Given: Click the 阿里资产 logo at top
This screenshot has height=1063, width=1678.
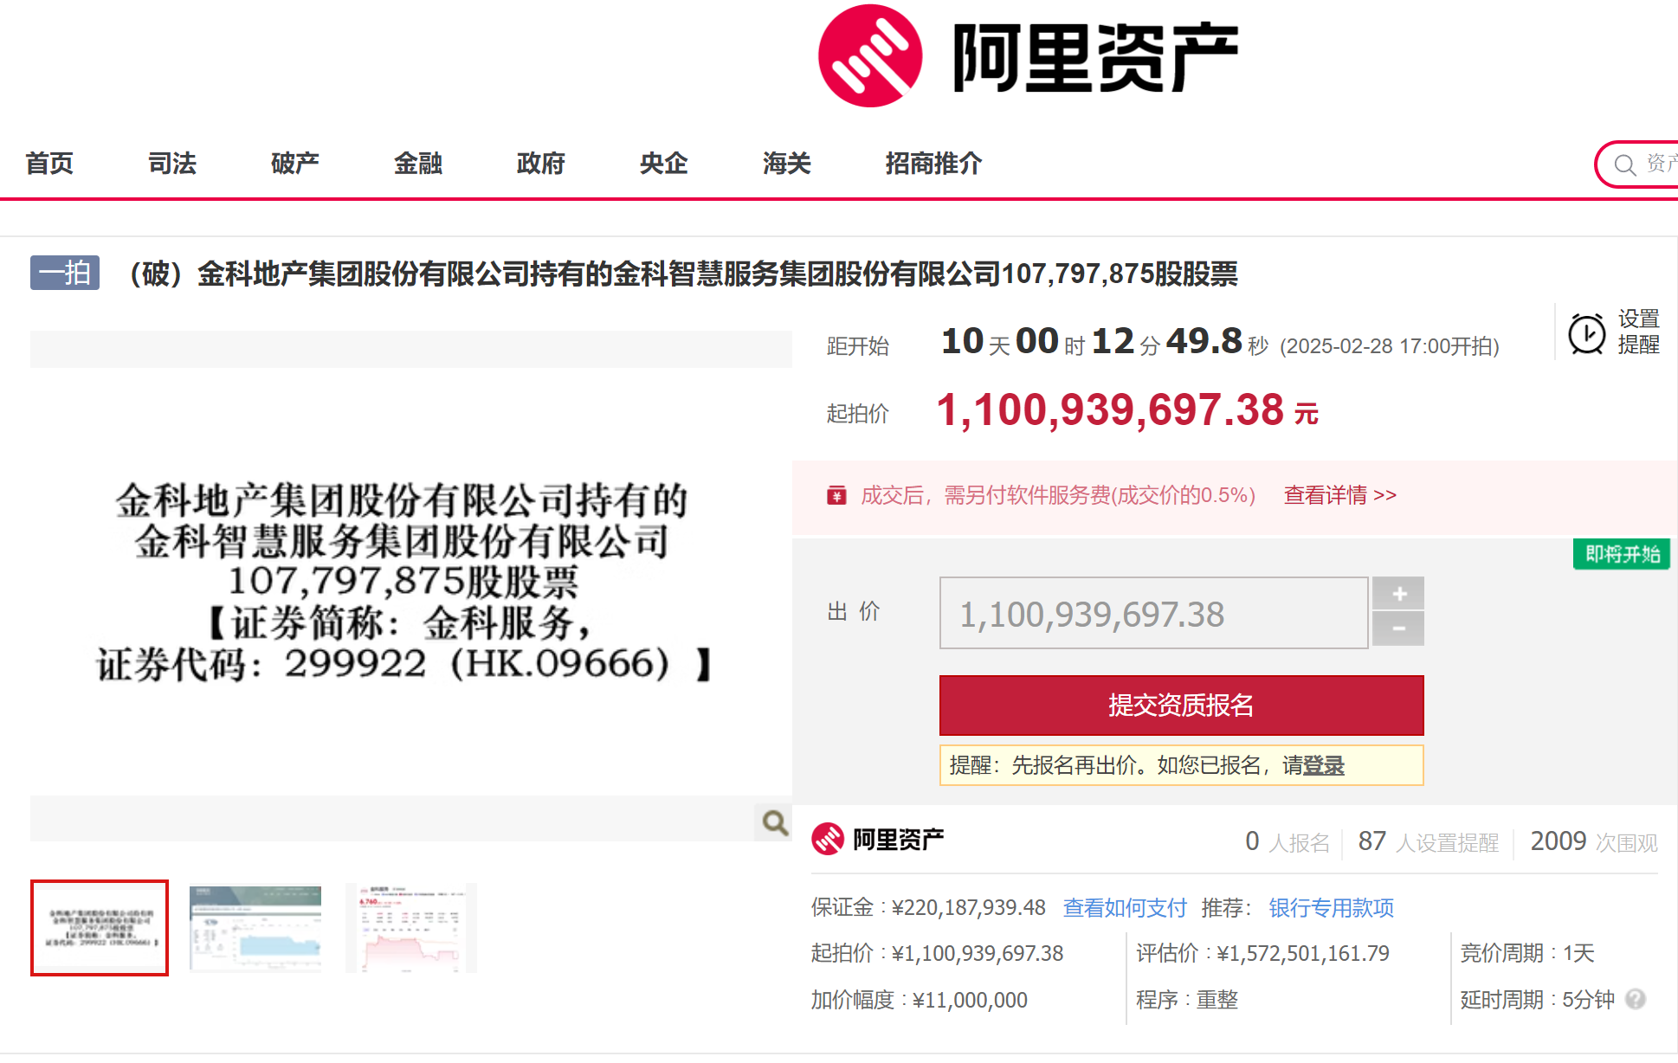Looking at the screenshot, I should (1028, 56).
